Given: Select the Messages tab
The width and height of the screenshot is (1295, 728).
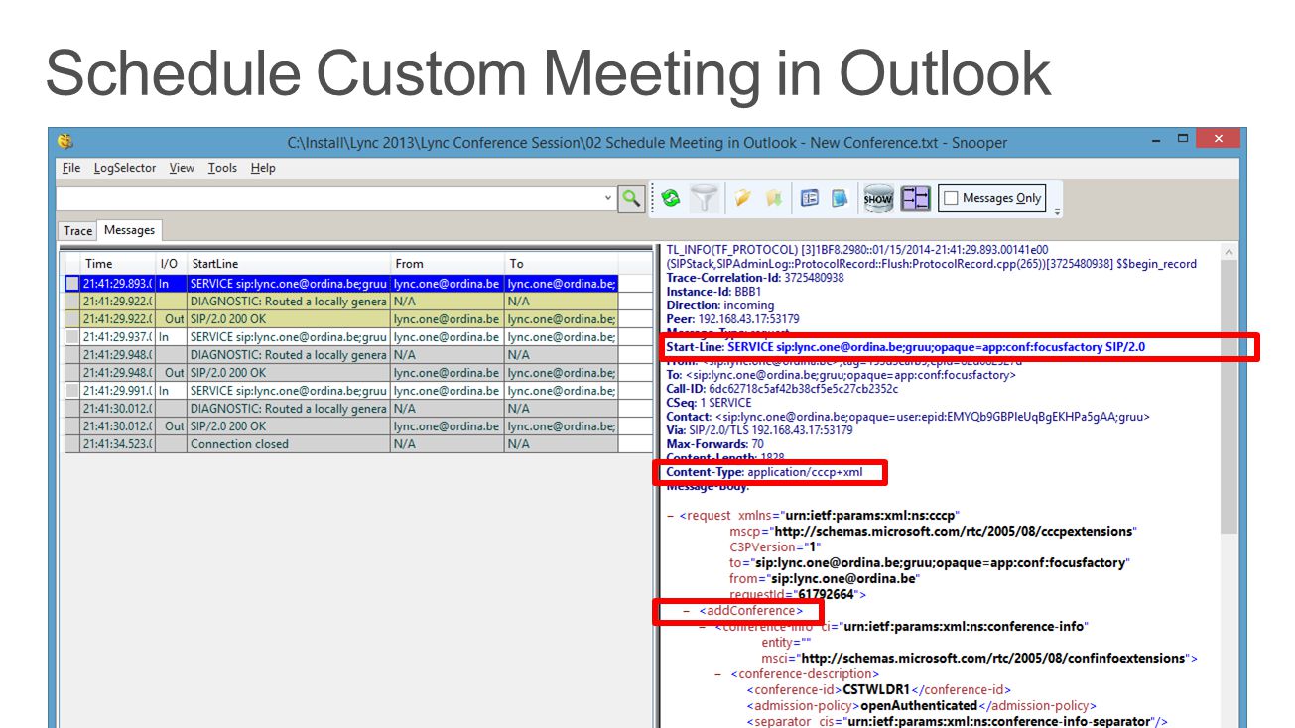Looking at the screenshot, I should tap(129, 230).
